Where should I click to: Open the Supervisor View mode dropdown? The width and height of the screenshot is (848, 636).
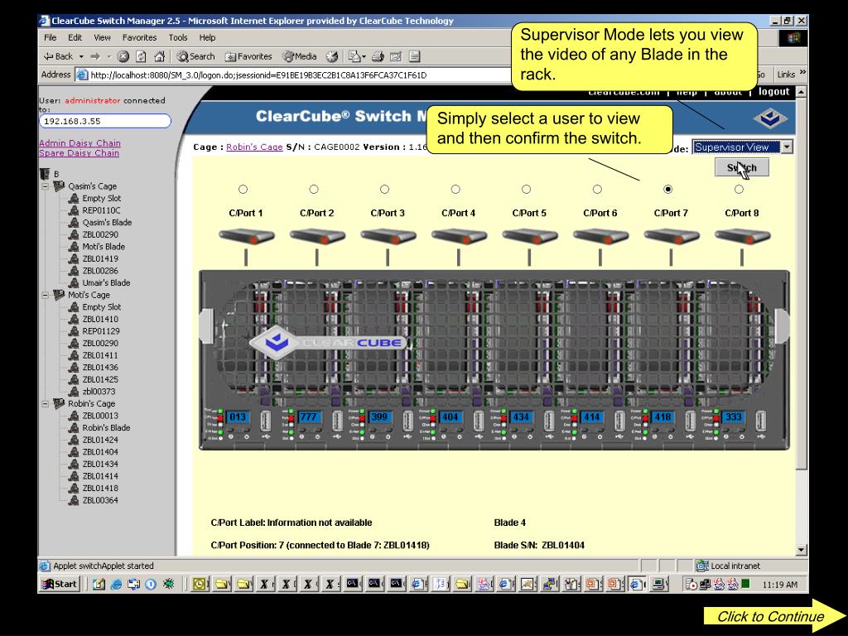tap(743, 147)
